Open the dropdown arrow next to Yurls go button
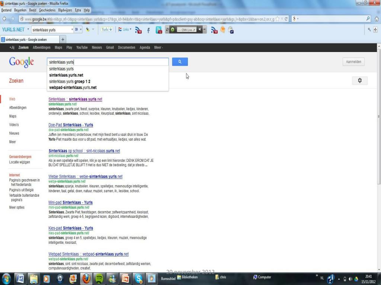Image resolution: width=381 pixels, height=285 pixels. click(81, 30)
